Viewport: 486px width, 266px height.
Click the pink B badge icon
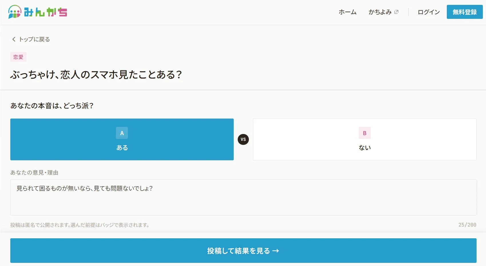pyautogui.click(x=365, y=133)
